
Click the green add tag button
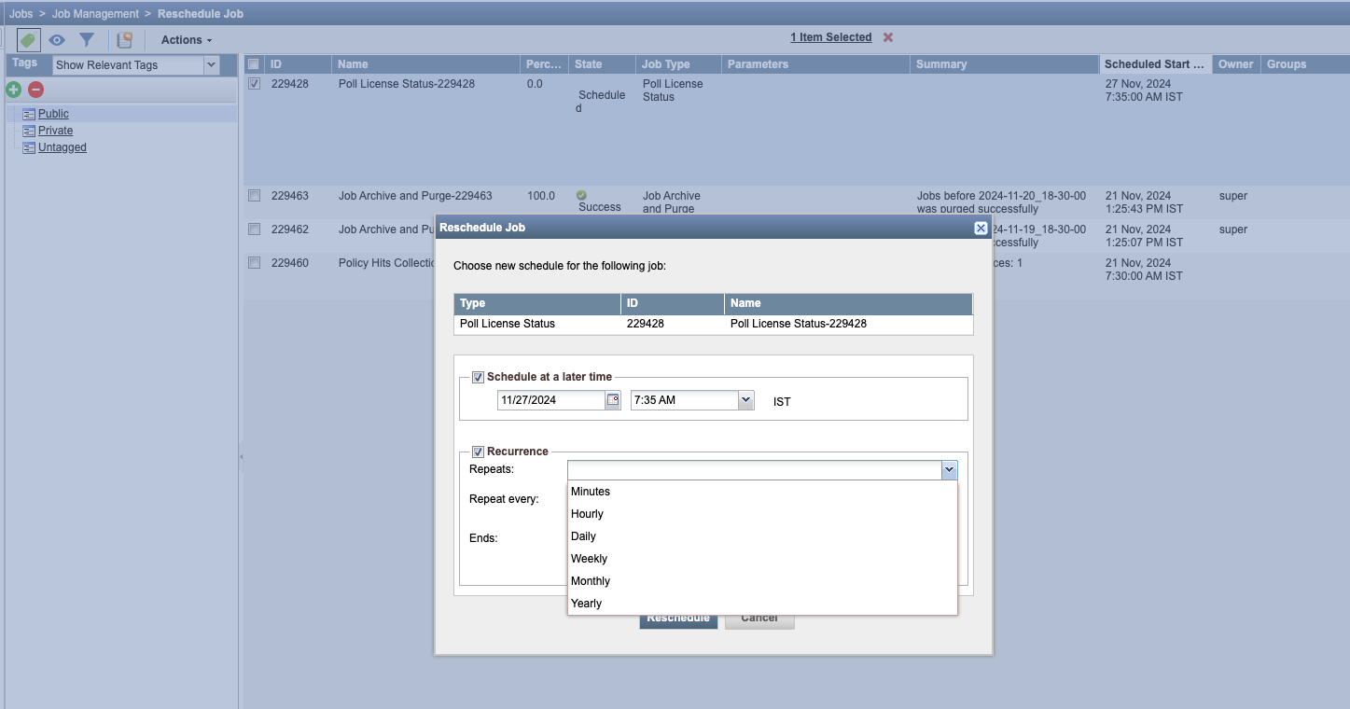(x=14, y=90)
